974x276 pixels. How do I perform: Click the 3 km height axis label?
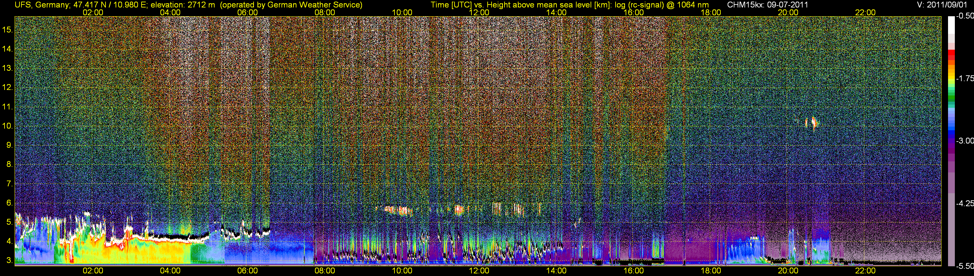pyautogui.click(x=9, y=261)
